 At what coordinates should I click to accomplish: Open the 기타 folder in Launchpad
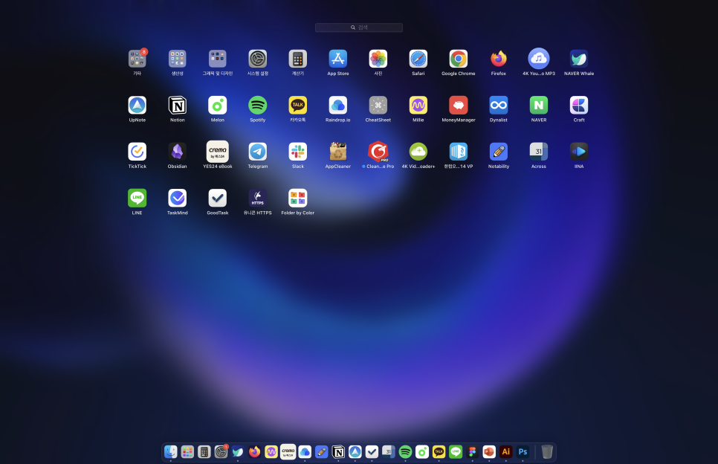pyautogui.click(x=138, y=59)
